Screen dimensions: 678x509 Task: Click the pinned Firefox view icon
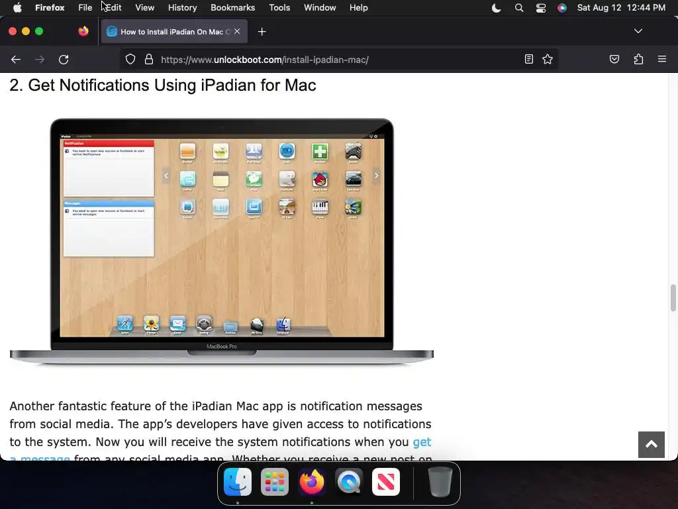point(83,31)
